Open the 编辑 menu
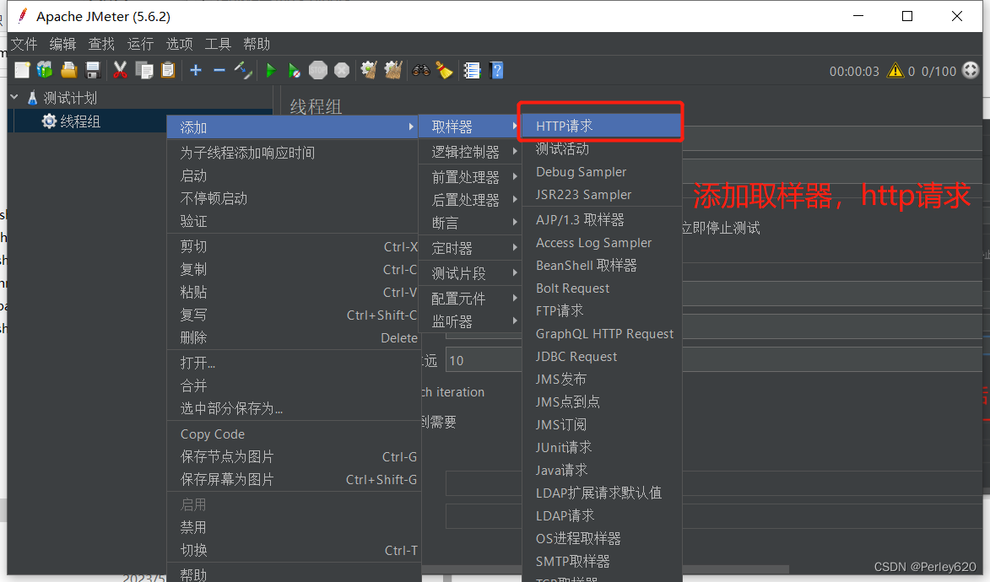This screenshot has width=990, height=582. (62, 44)
